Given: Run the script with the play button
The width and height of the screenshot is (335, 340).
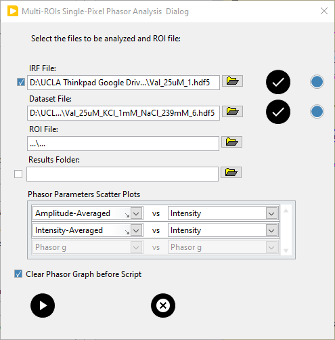Looking at the screenshot, I should pyautogui.click(x=43, y=305).
